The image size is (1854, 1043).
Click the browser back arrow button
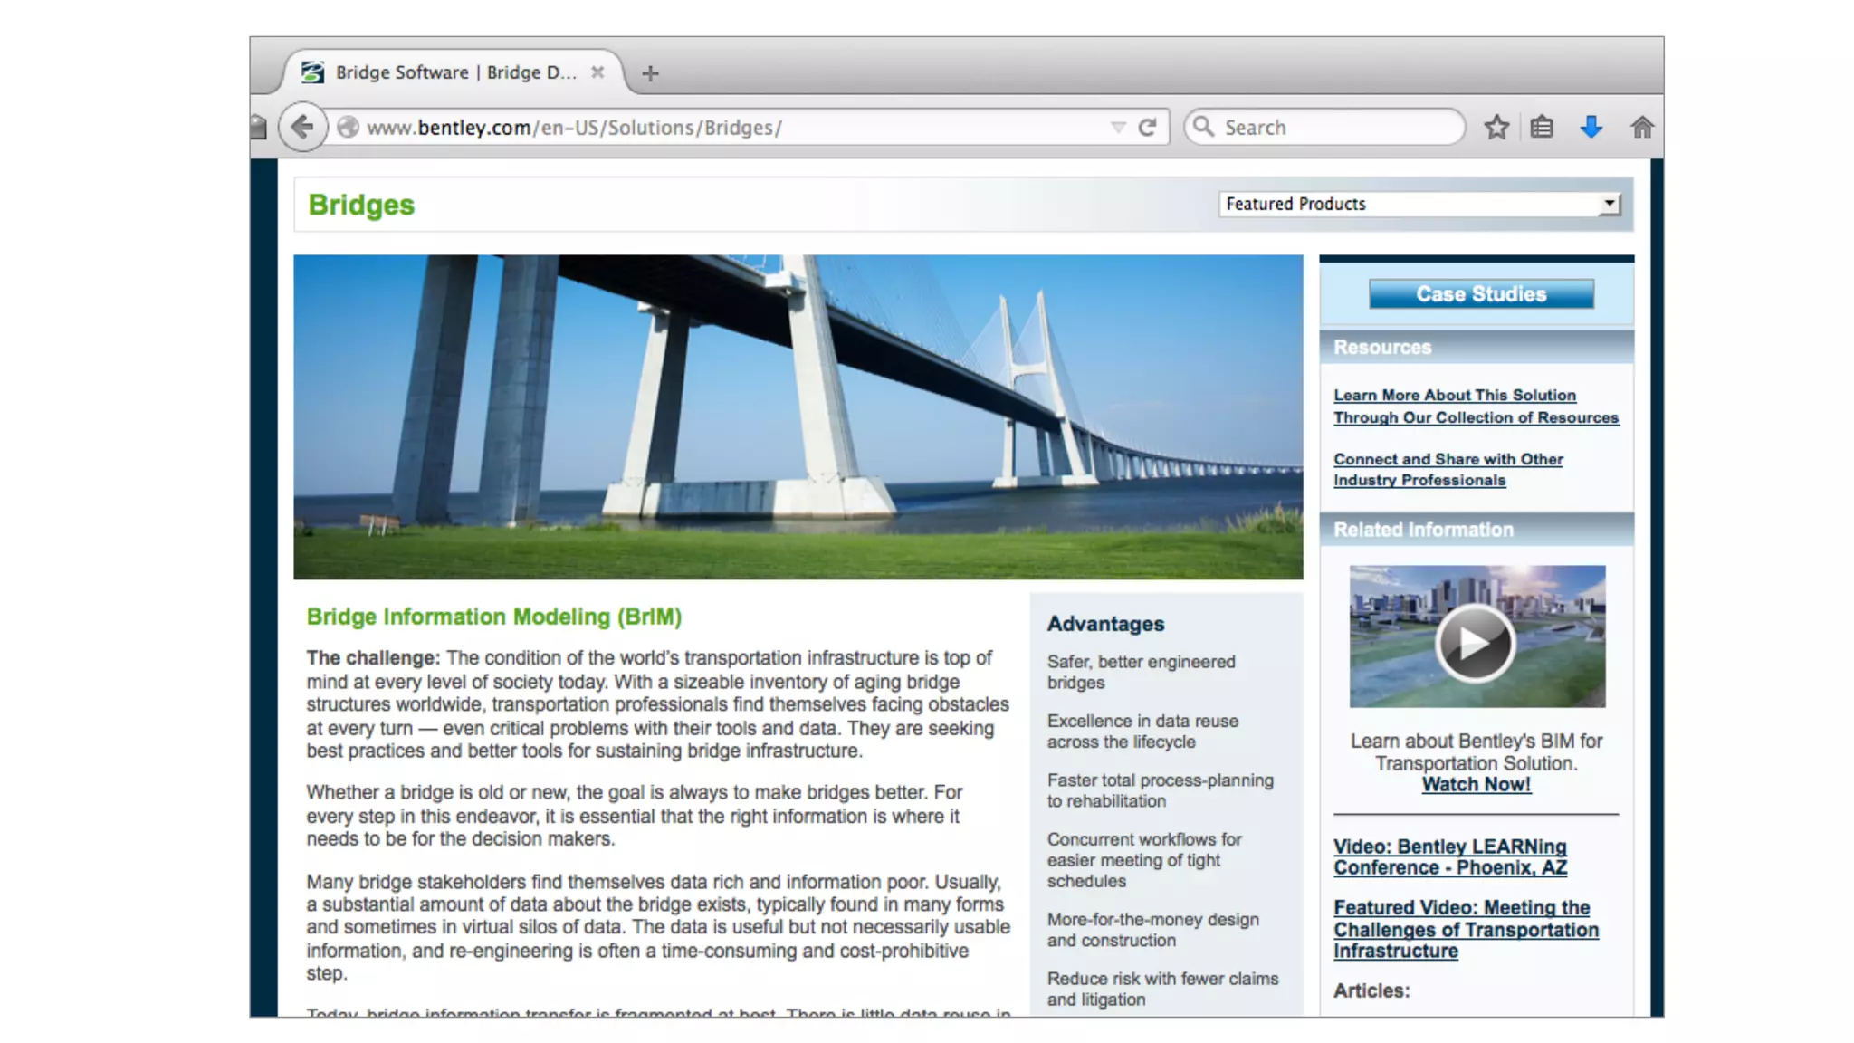[x=302, y=127]
